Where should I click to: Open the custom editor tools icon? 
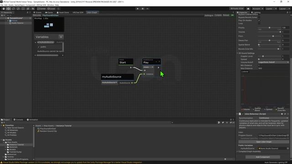coord(33,9)
